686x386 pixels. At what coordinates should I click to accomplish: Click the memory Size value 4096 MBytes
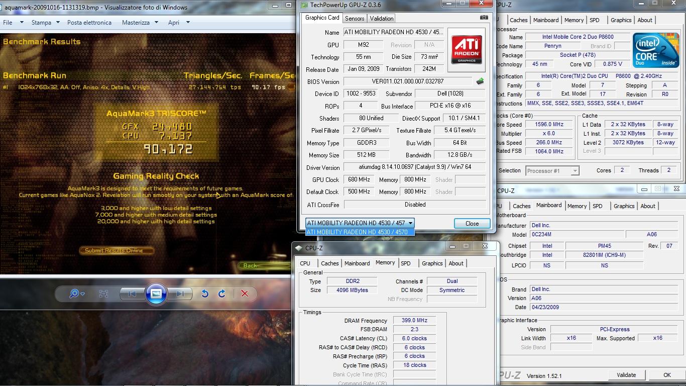click(353, 290)
